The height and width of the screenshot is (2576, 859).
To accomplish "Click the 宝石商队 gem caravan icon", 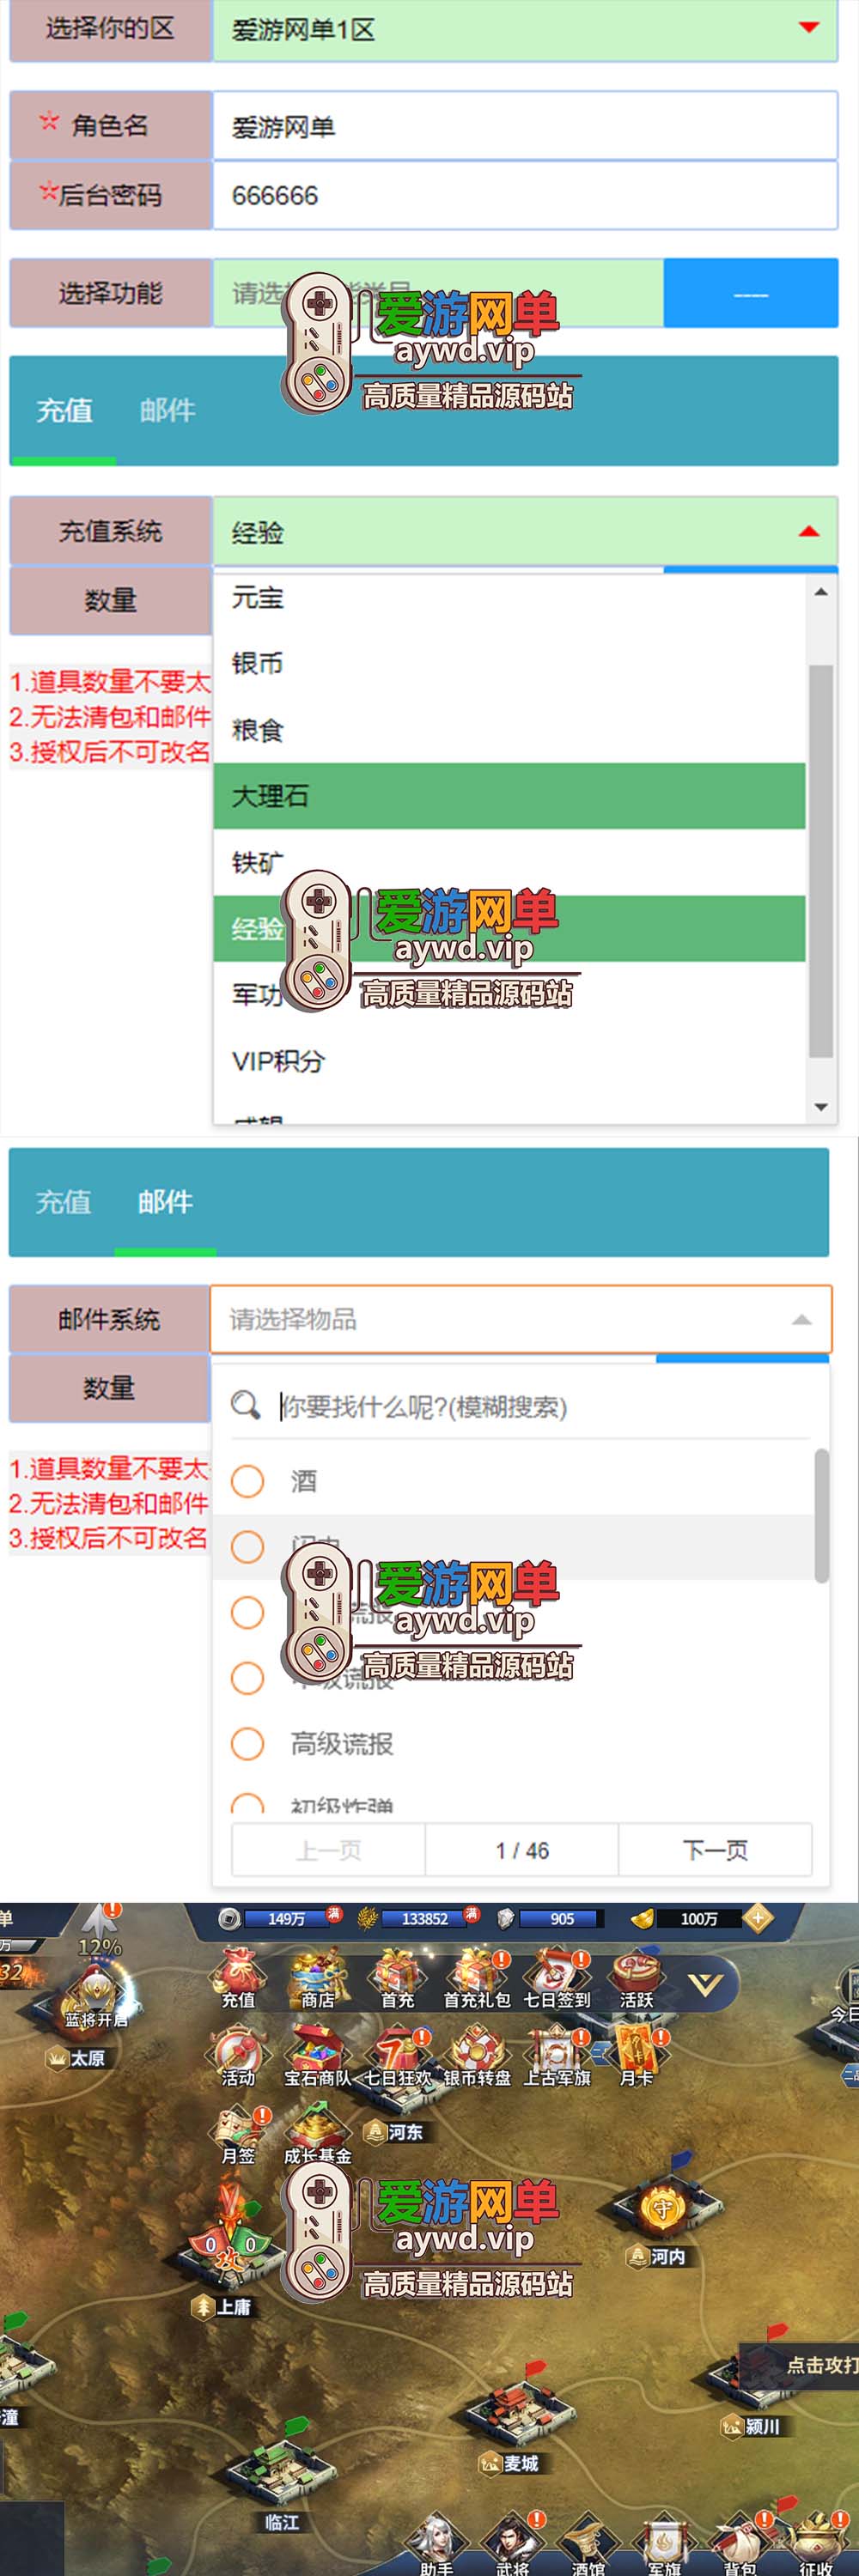I will click(317, 2056).
